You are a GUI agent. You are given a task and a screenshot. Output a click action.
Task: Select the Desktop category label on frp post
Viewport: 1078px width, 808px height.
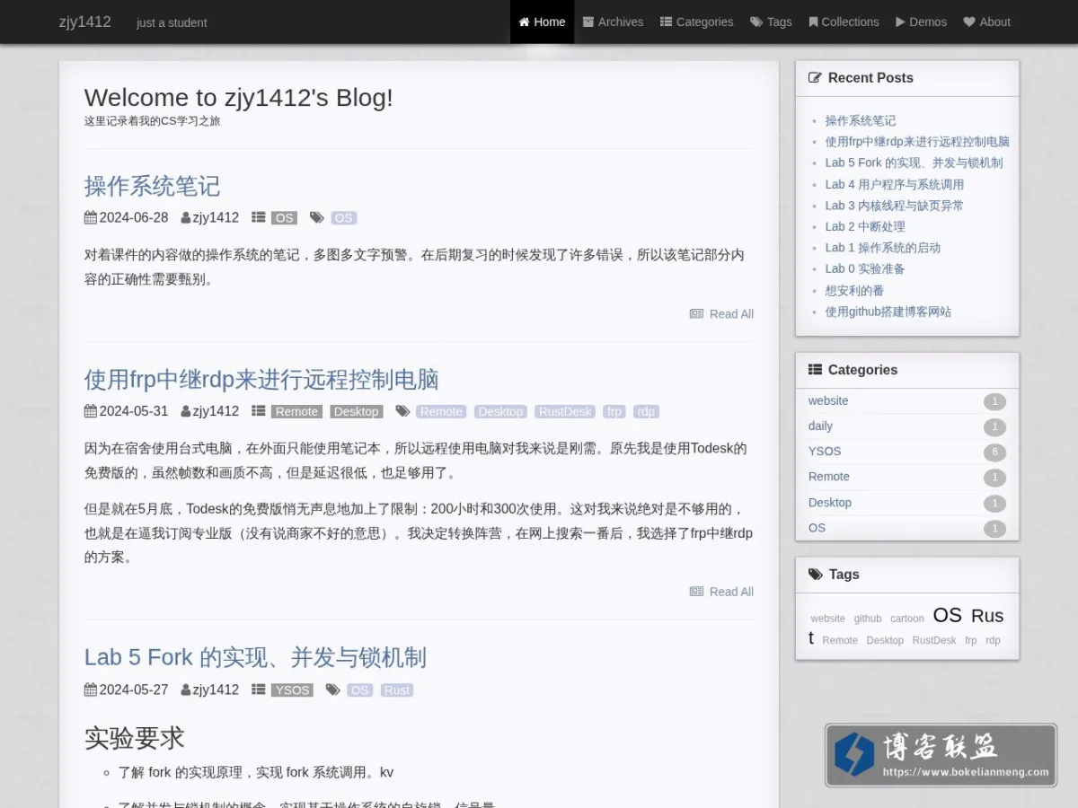click(x=357, y=412)
